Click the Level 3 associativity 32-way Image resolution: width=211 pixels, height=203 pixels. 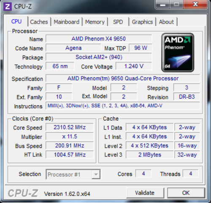(187, 155)
